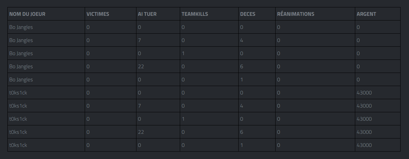The width and height of the screenshot is (409, 159).
Task: Select the TEAMKILLS column header
Action: point(195,14)
